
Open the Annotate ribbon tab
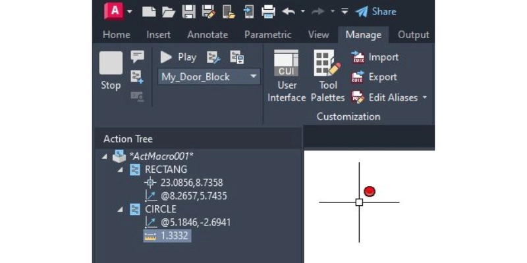[208, 35]
